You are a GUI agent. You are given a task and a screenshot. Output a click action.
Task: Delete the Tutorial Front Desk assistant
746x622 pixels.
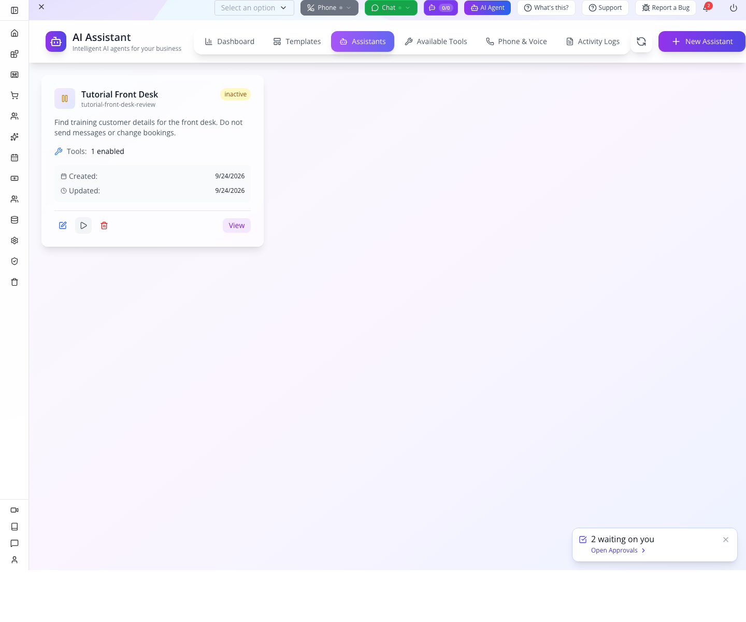pos(104,225)
